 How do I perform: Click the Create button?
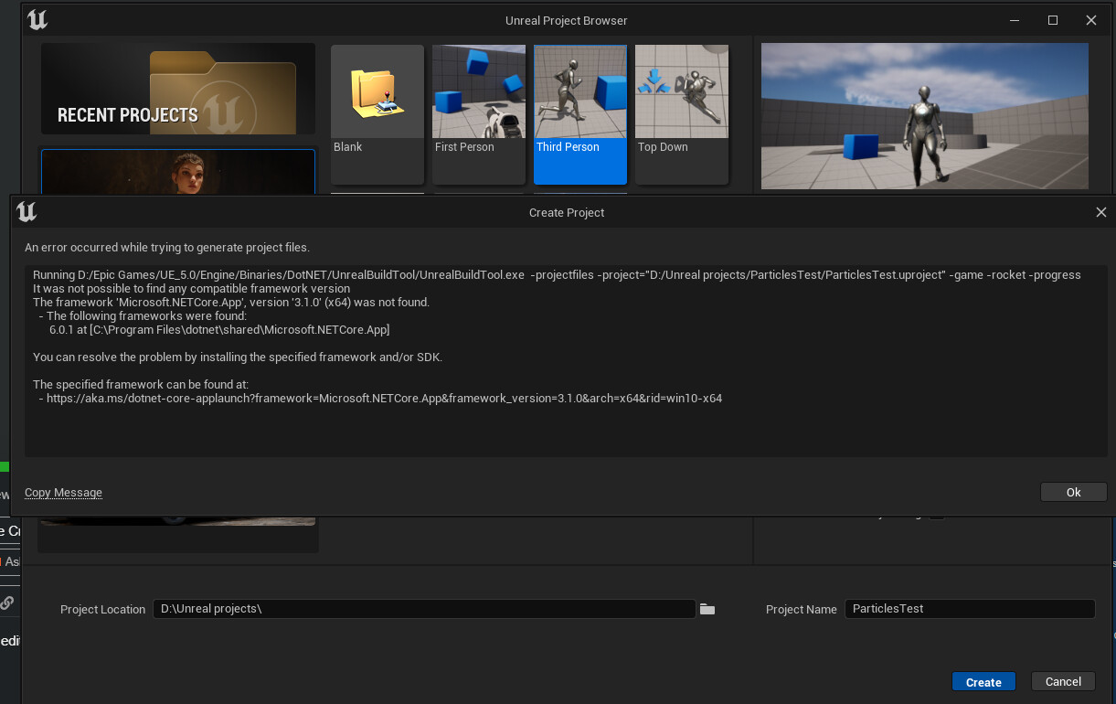[983, 682]
